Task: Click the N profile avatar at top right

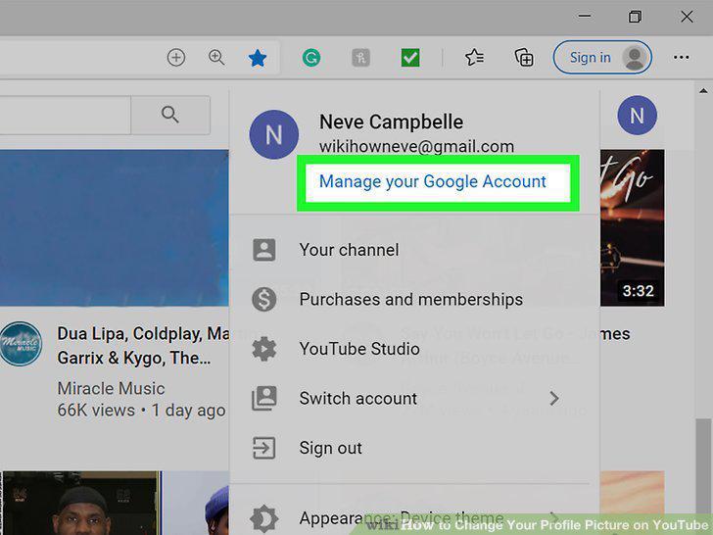Action: [x=637, y=115]
